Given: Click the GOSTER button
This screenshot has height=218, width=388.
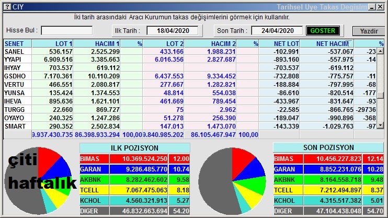Looking at the screenshot, I should [323, 31].
